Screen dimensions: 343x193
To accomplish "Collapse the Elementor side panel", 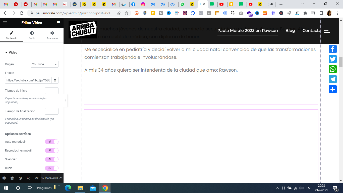I will pyautogui.click(x=65, y=101).
